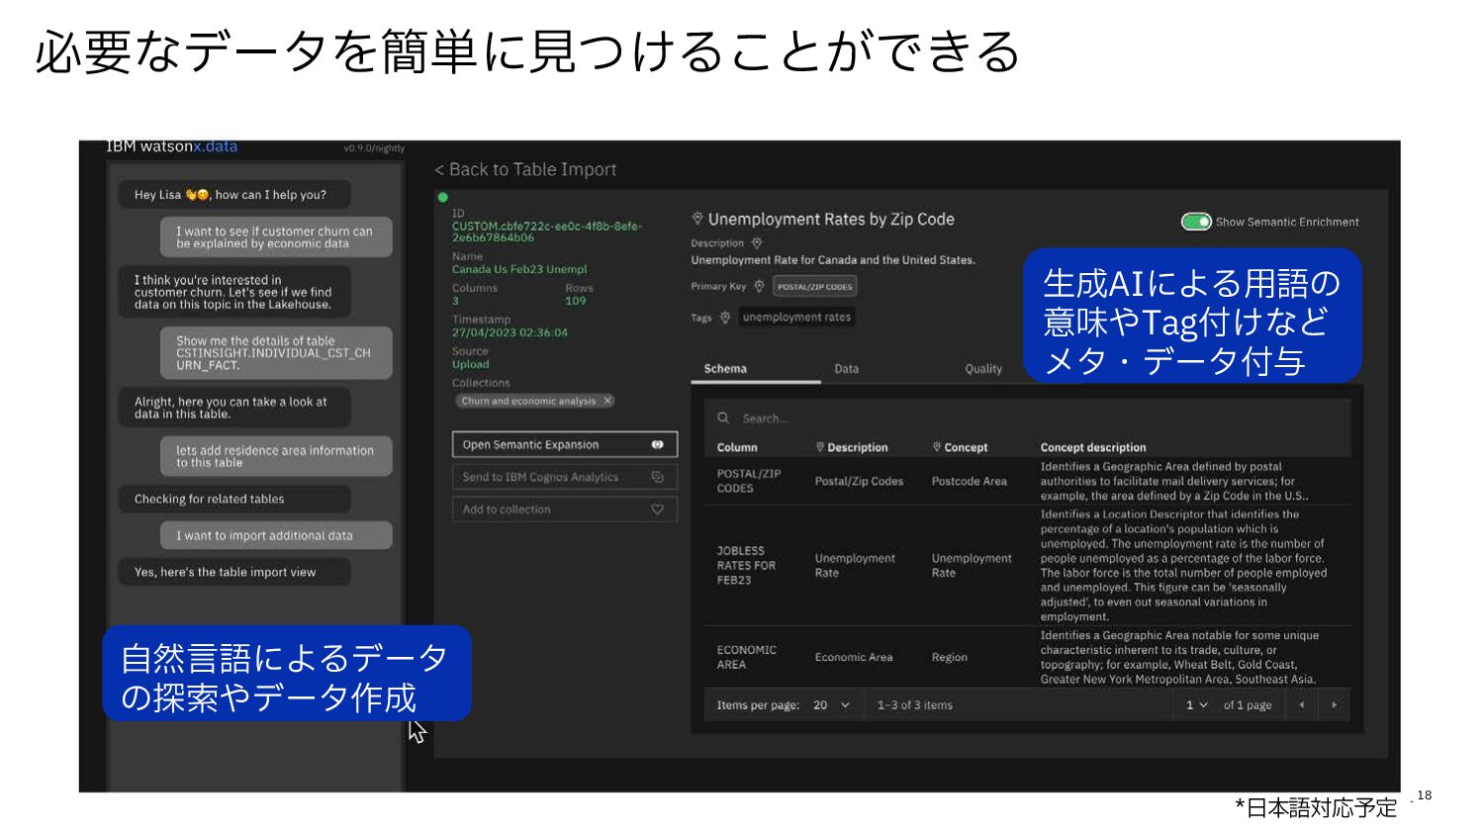Click the POSTAL/ZIP CODES primary key badge

814,287
